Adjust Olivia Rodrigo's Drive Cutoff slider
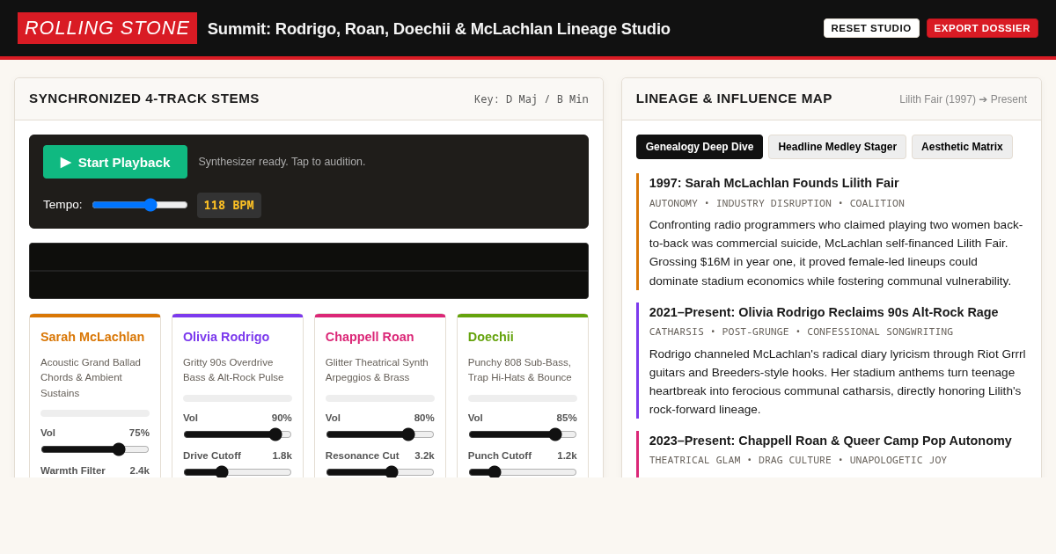 point(238,472)
